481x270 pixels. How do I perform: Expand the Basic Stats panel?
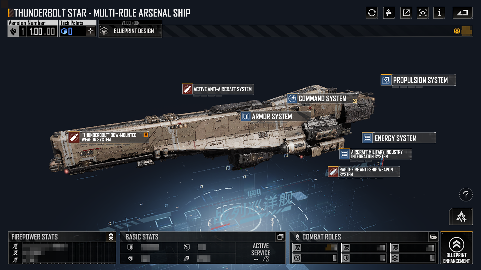280,237
